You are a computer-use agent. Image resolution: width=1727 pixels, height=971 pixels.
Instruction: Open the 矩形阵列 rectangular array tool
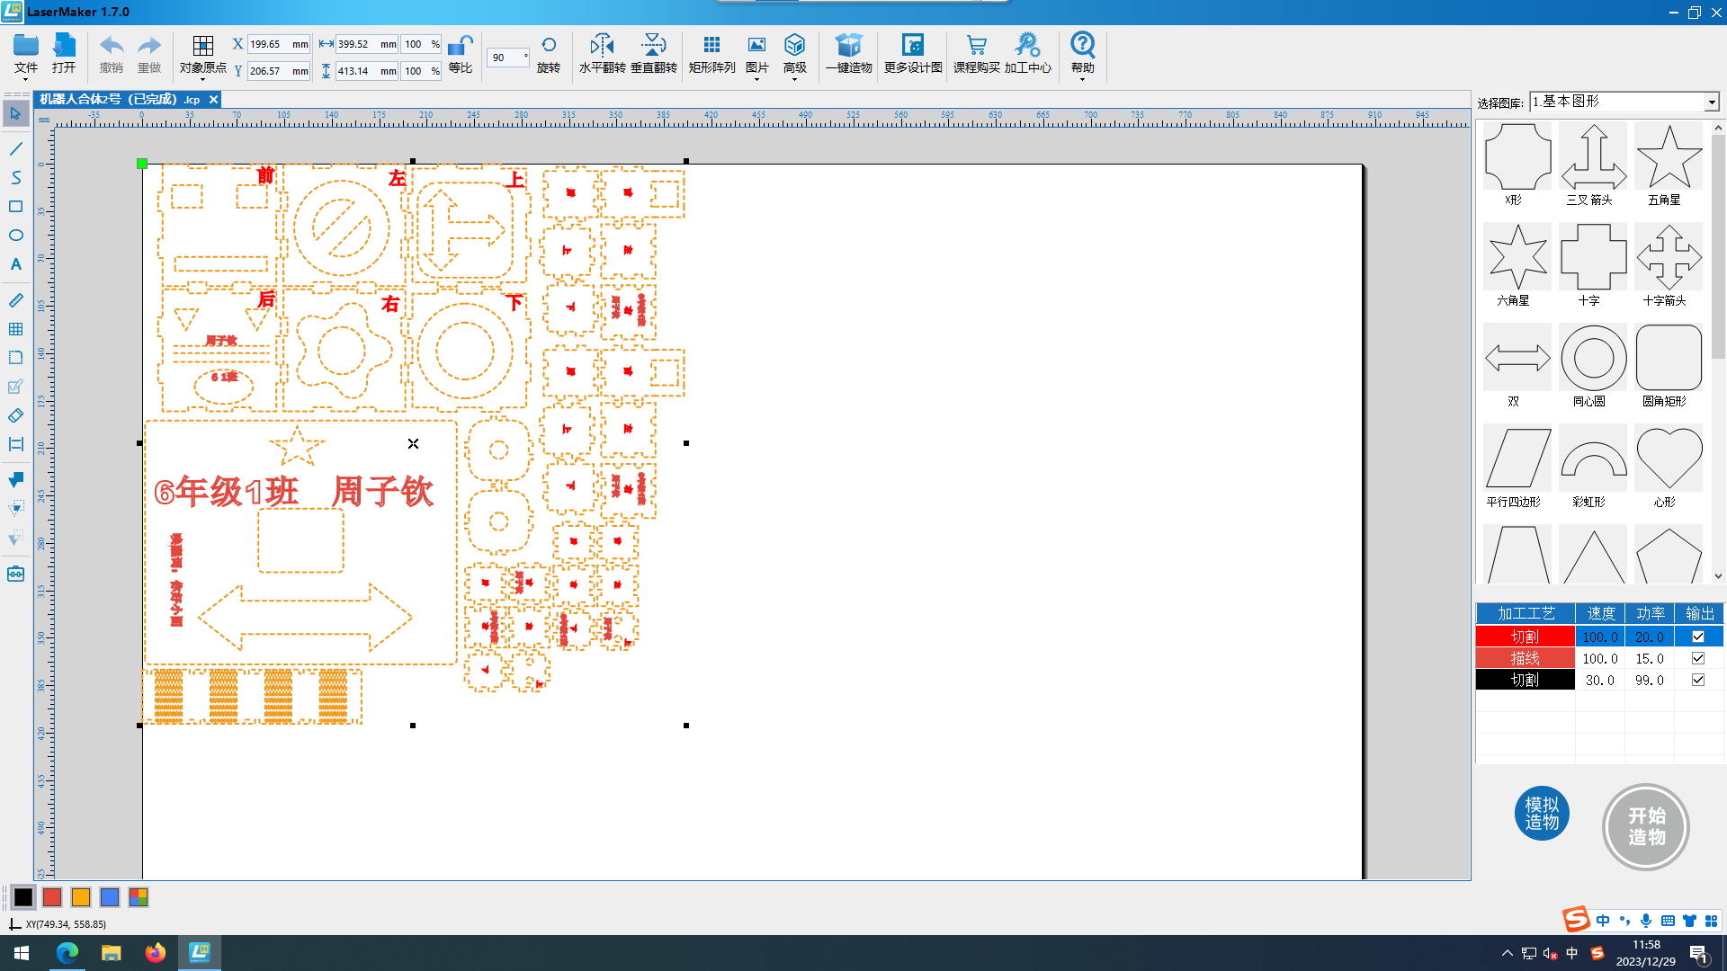(x=711, y=54)
